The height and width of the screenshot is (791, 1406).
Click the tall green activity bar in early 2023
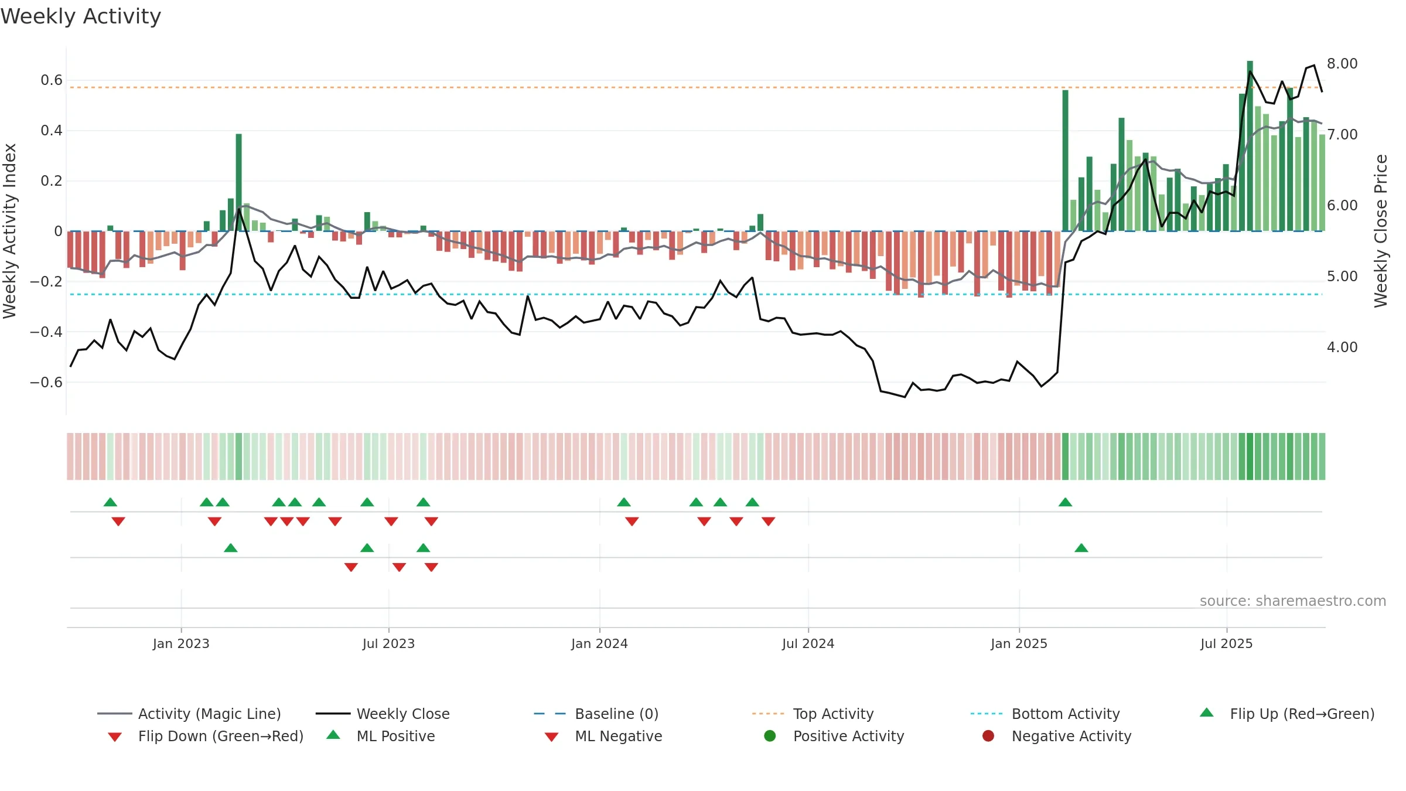(239, 183)
